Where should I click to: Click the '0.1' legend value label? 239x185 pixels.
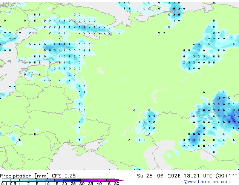click(x=4, y=183)
